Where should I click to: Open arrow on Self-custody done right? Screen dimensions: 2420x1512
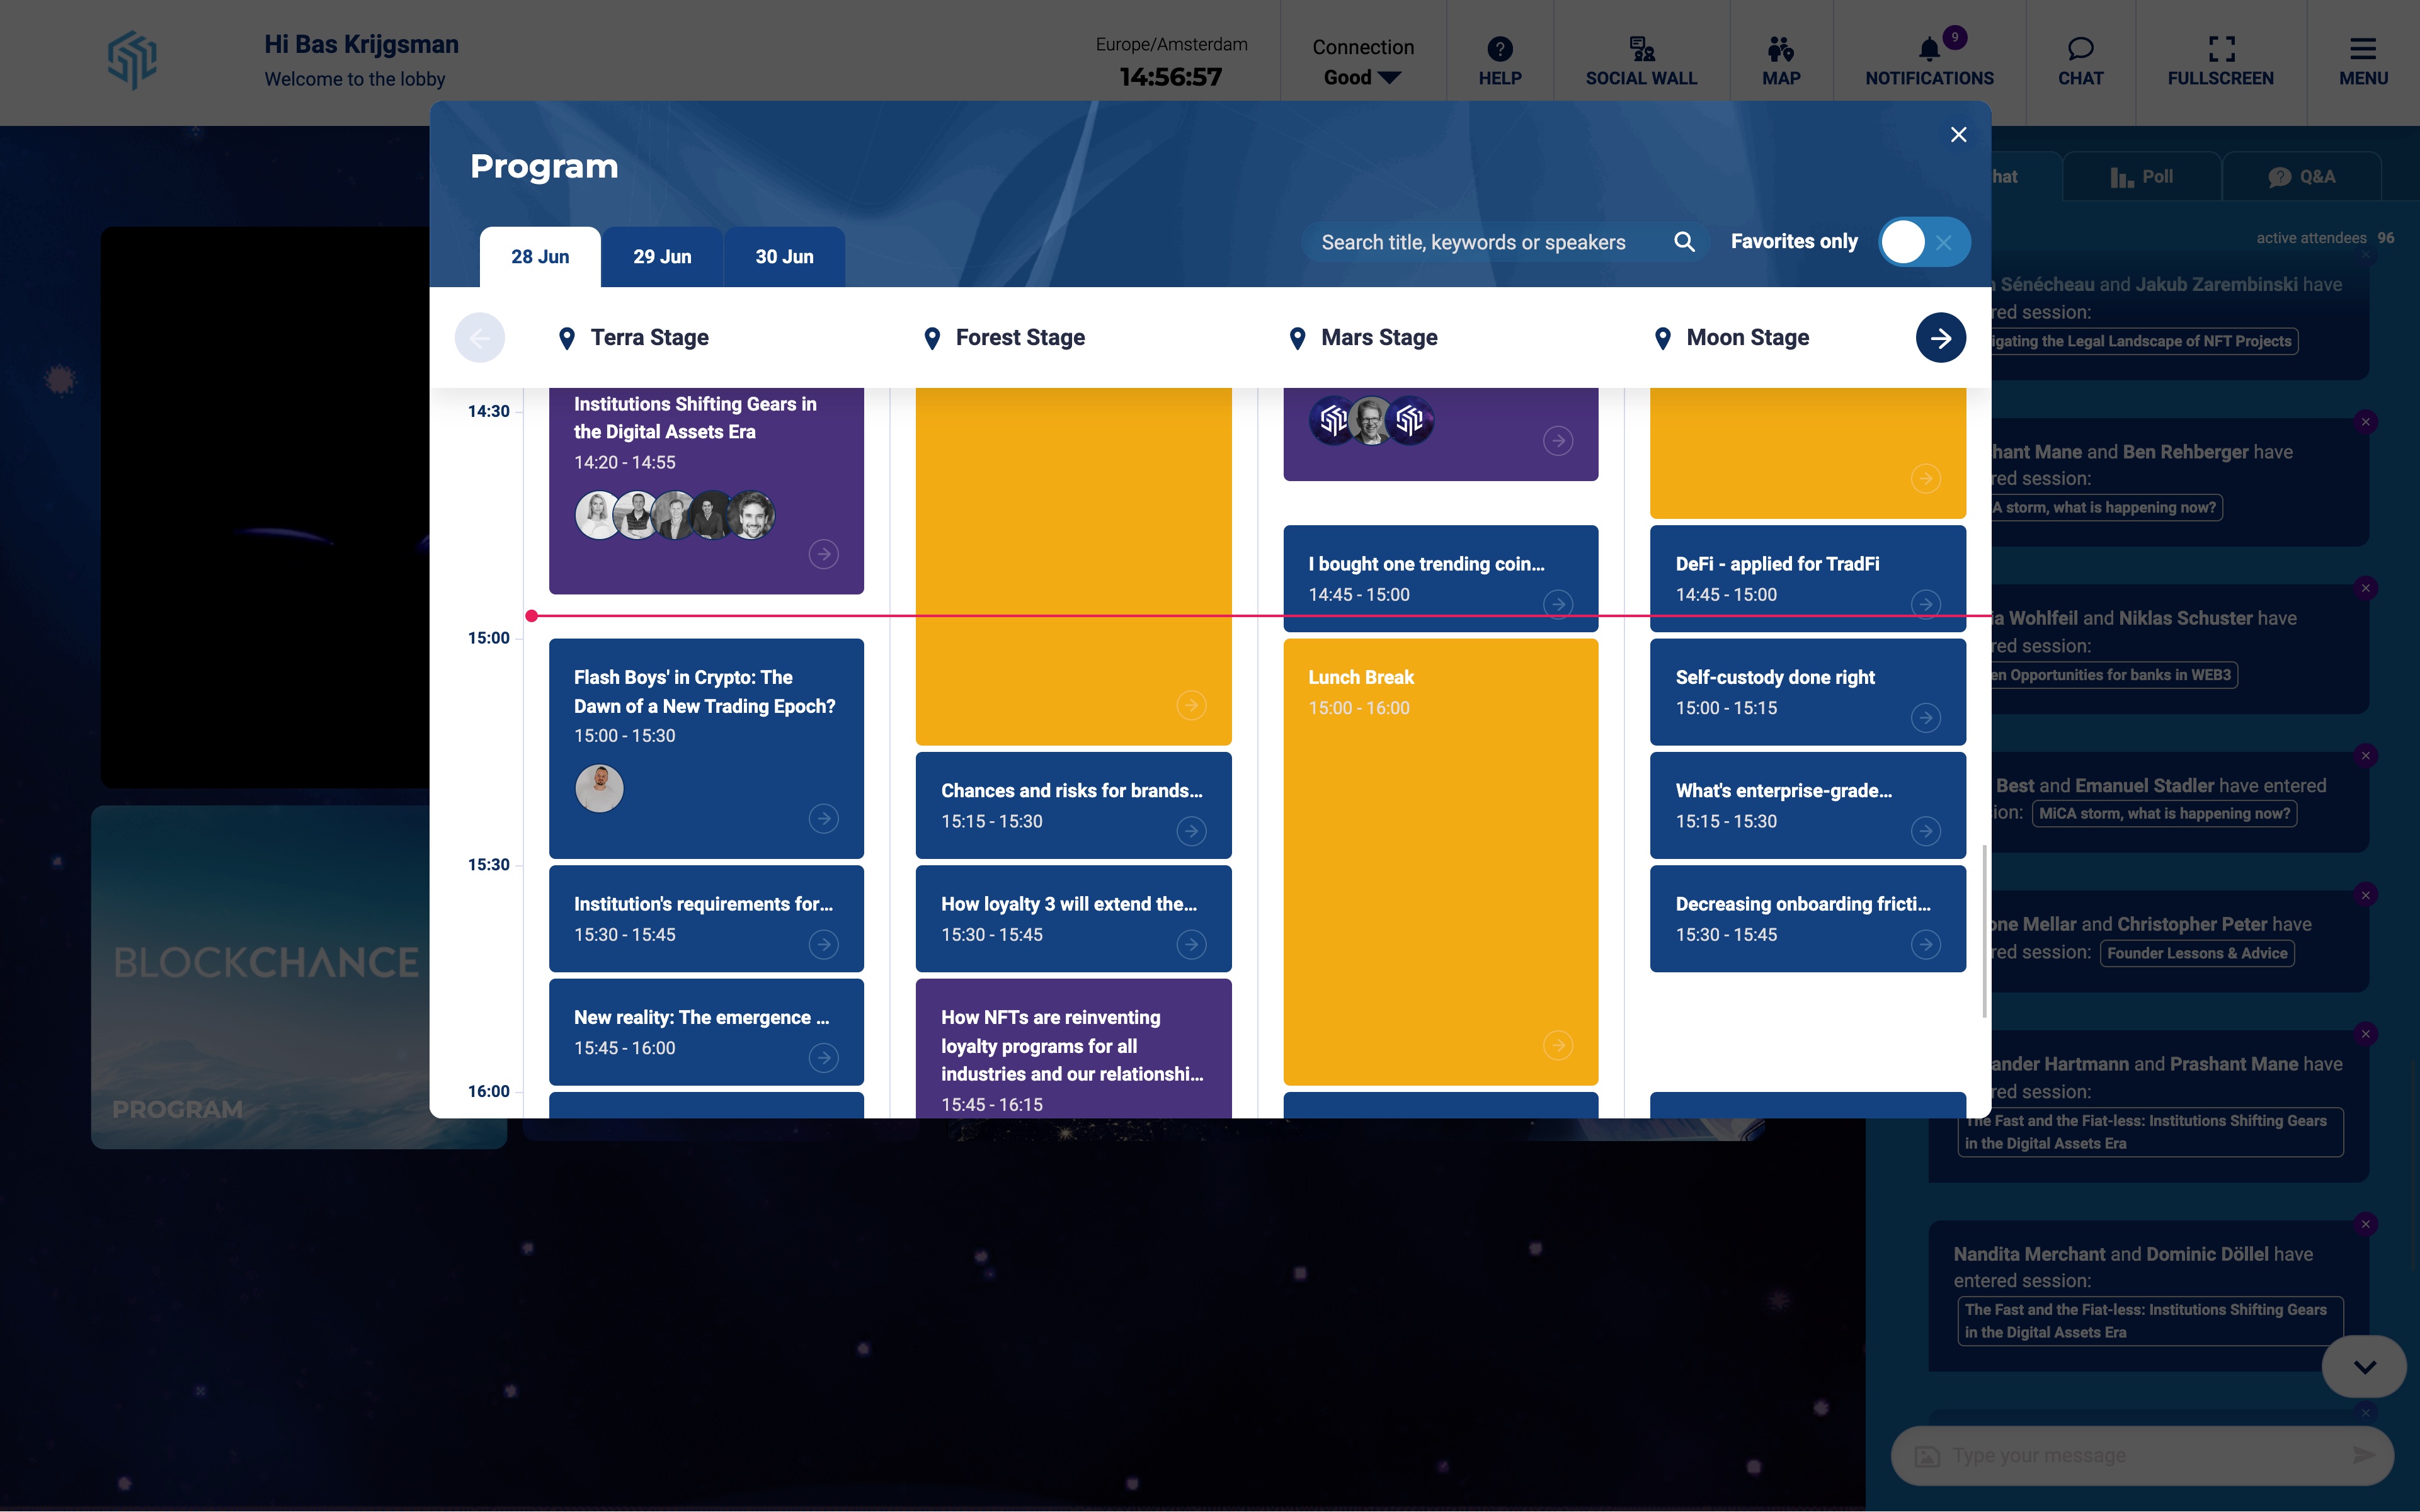pos(1925,717)
